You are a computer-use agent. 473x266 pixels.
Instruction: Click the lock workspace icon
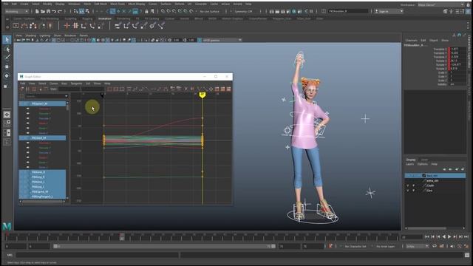pyautogui.click(x=469, y=4)
